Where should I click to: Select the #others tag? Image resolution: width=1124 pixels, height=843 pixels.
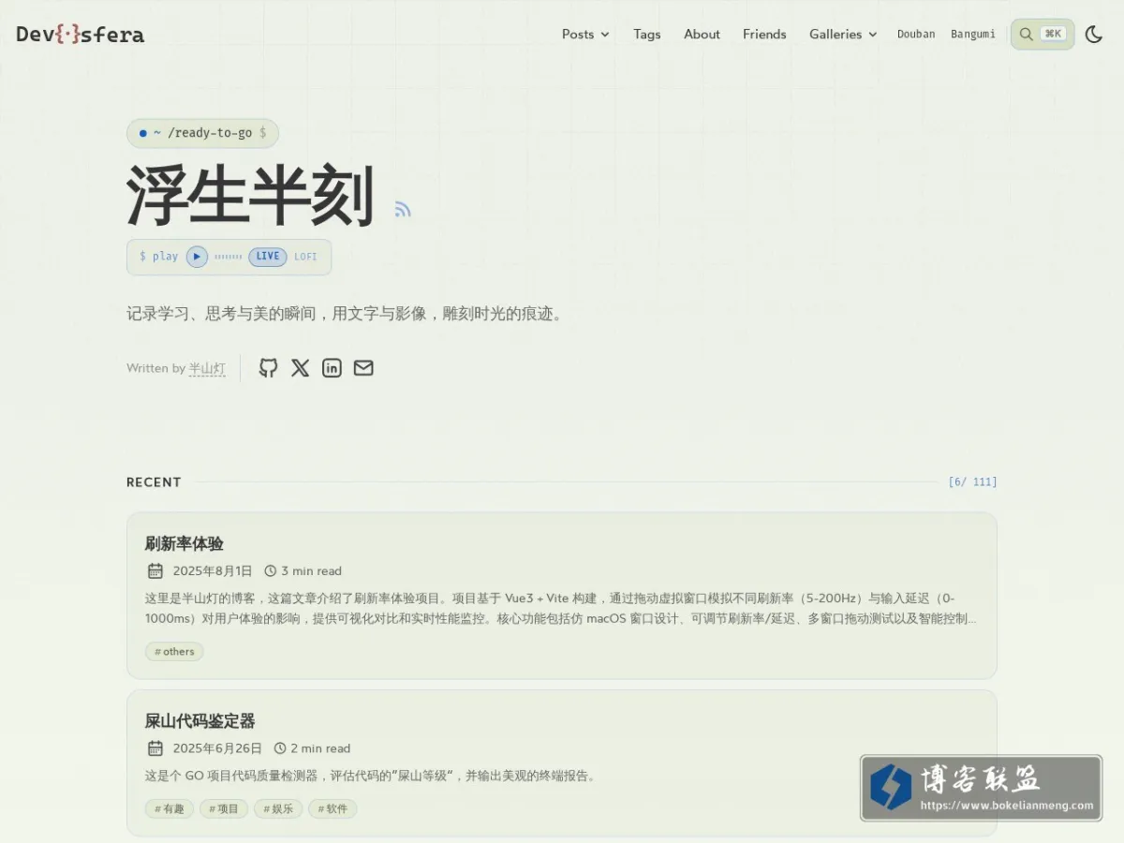coord(174,652)
